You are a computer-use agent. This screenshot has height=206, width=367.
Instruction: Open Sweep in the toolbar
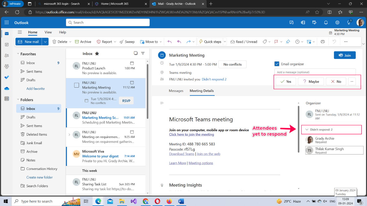127,42
